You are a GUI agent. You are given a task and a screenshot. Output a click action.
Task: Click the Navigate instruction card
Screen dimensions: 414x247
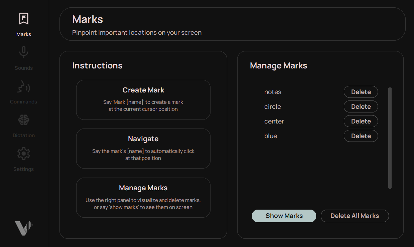pos(143,149)
